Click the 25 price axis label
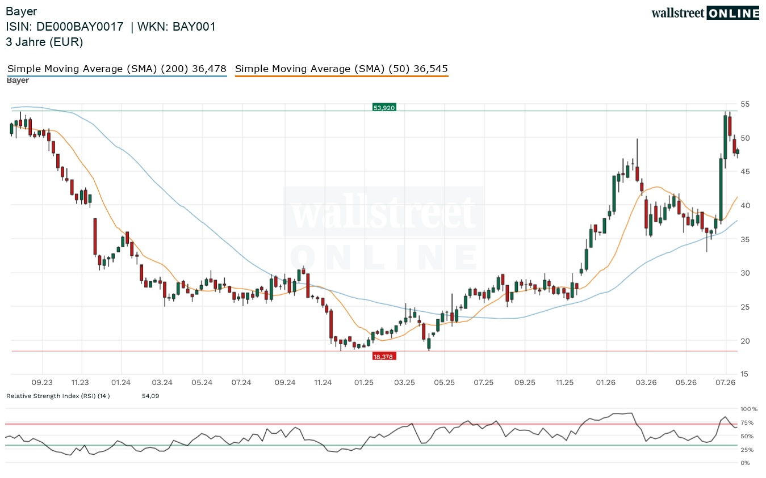 (x=746, y=307)
